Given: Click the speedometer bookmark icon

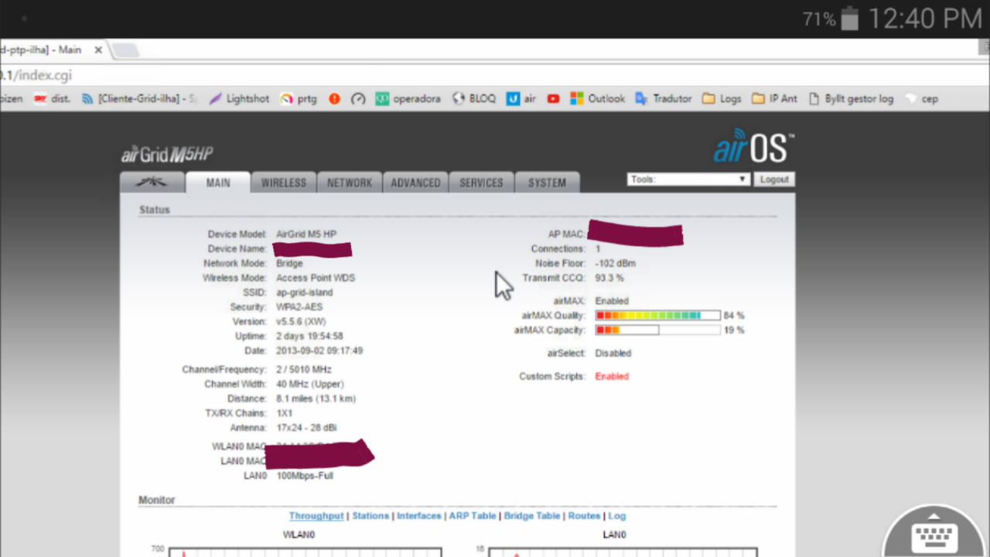Looking at the screenshot, I should click(357, 99).
